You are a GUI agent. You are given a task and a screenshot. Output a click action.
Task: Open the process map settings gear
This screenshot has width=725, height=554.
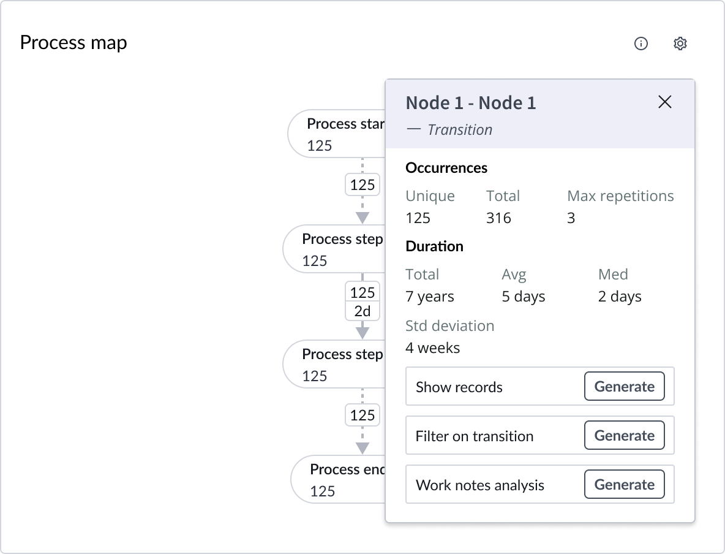[x=680, y=44]
